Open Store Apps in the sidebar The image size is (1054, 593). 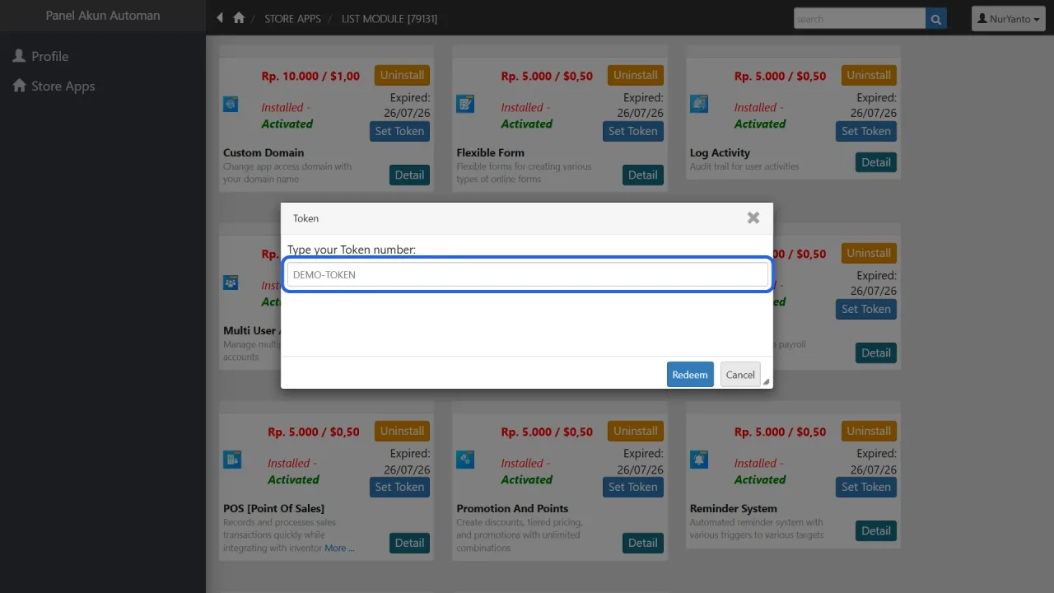(54, 86)
